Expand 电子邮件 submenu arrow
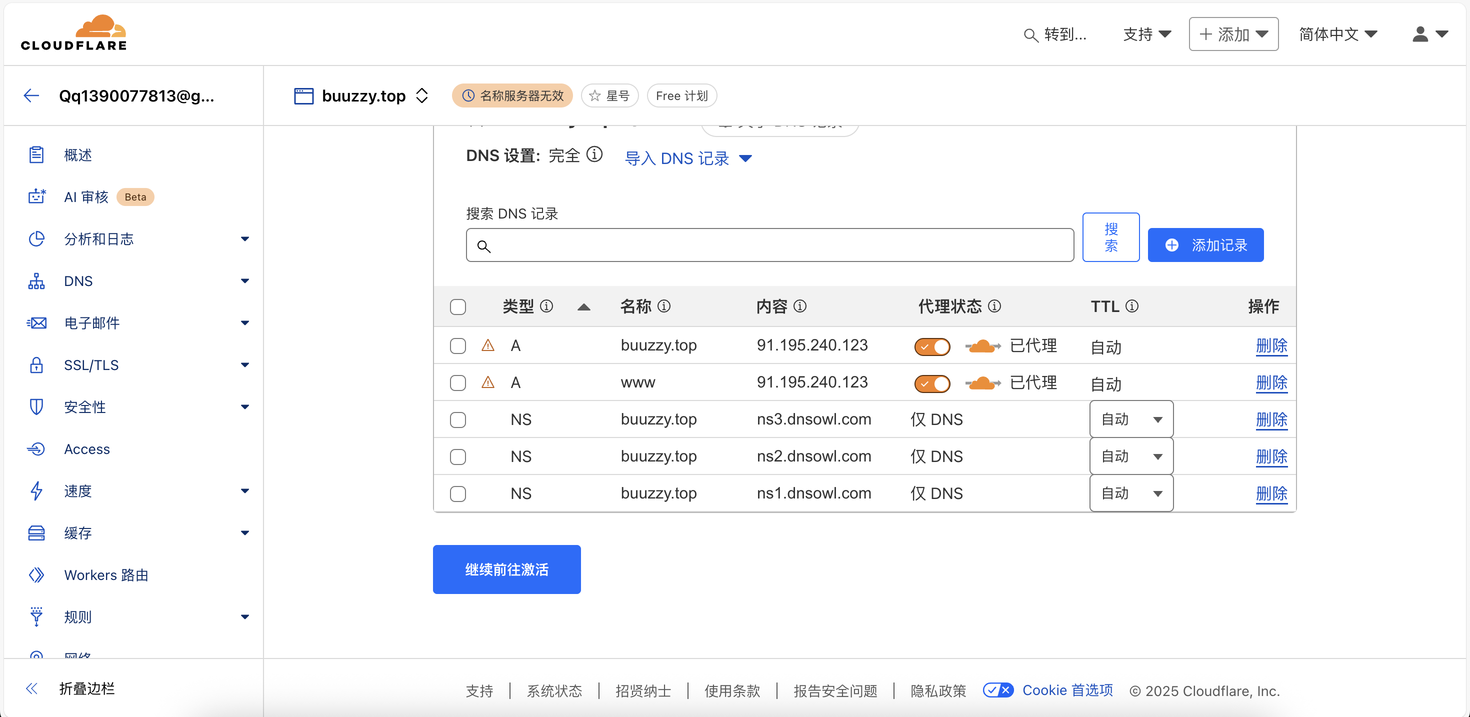The width and height of the screenshot is (1470, 717). coord(245,323)
